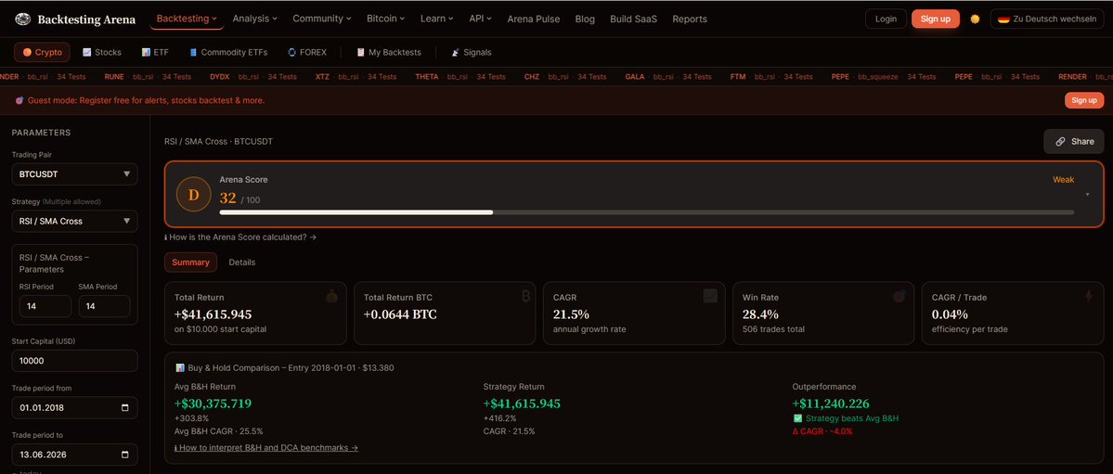Open the Learn dropdown menu
The height and width of the screenshot is (474, 1113).
click(x=437, y=19)
